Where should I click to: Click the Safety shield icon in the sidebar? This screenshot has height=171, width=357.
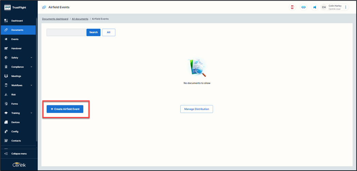pos(6,58)
